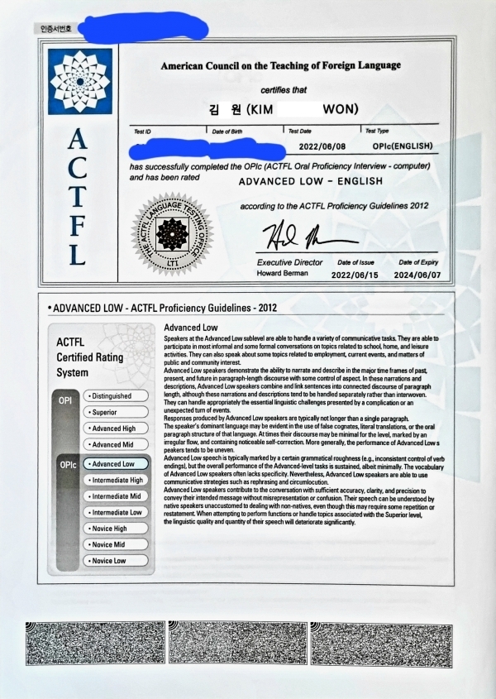Click 'according to the ACTFL Proficiency Guidelines 2012'

[x=334, y=206]
